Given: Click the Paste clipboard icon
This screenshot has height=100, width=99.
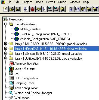Looking at the screenshot, I should 83,9.
